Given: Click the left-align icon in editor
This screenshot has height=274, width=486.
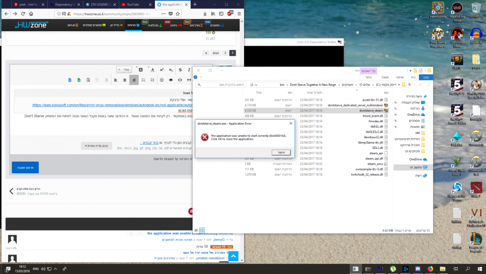Looking at the screenshot, I should 116,80.
